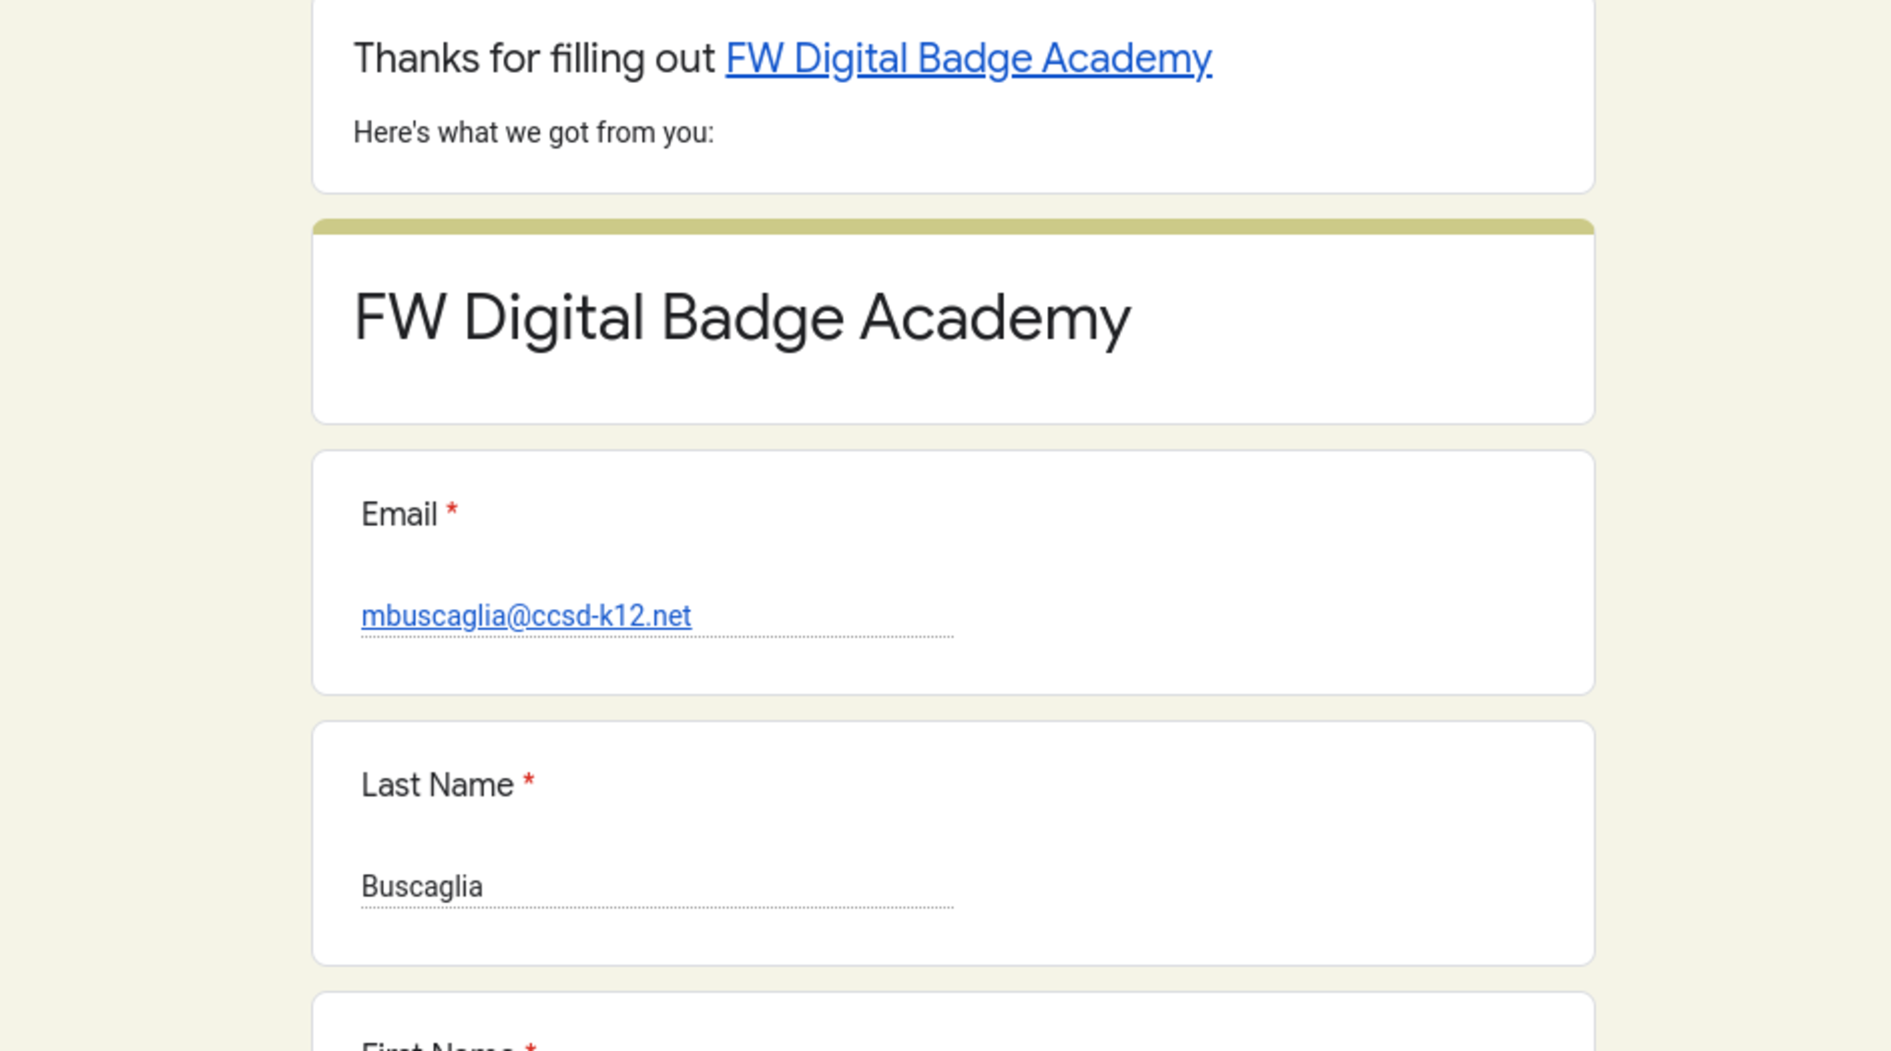Click the Last Name question label
Image resolution: width=1891 pixels, height=1051 pixels.
437,784
